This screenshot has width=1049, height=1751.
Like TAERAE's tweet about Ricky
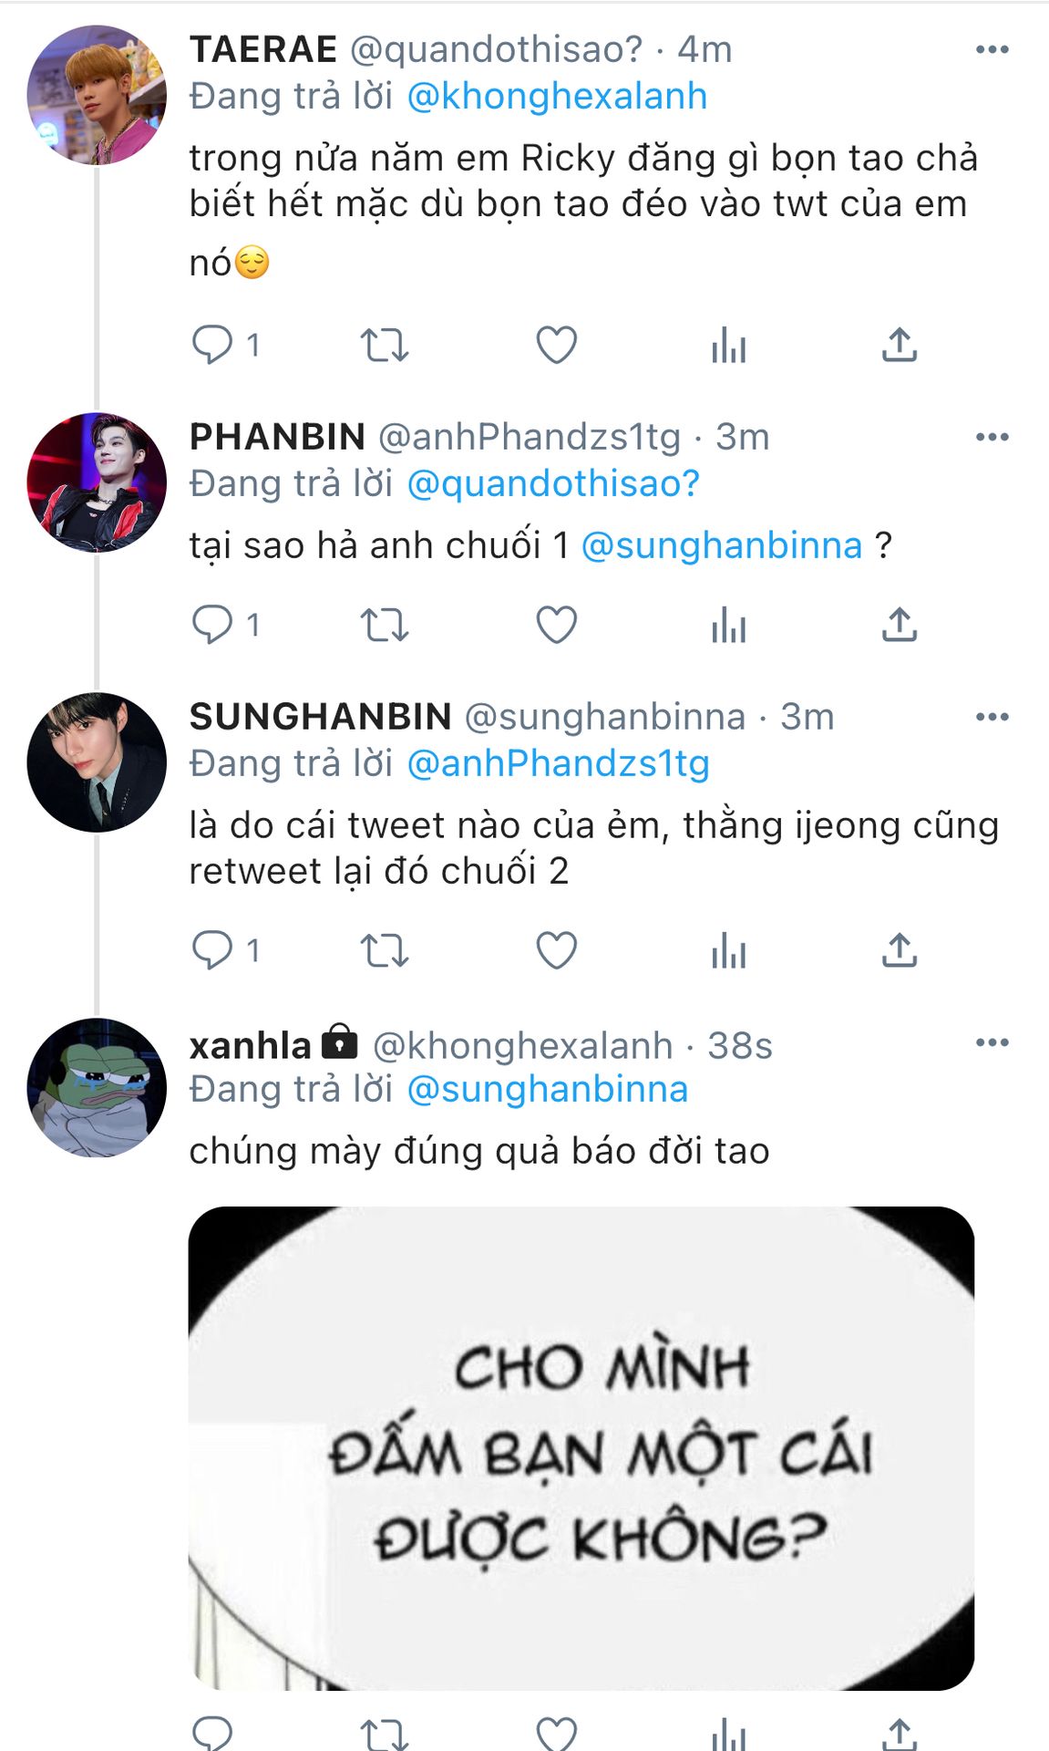556,345
